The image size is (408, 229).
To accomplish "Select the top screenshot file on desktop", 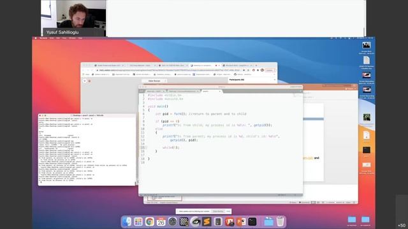I will point(367,45).
